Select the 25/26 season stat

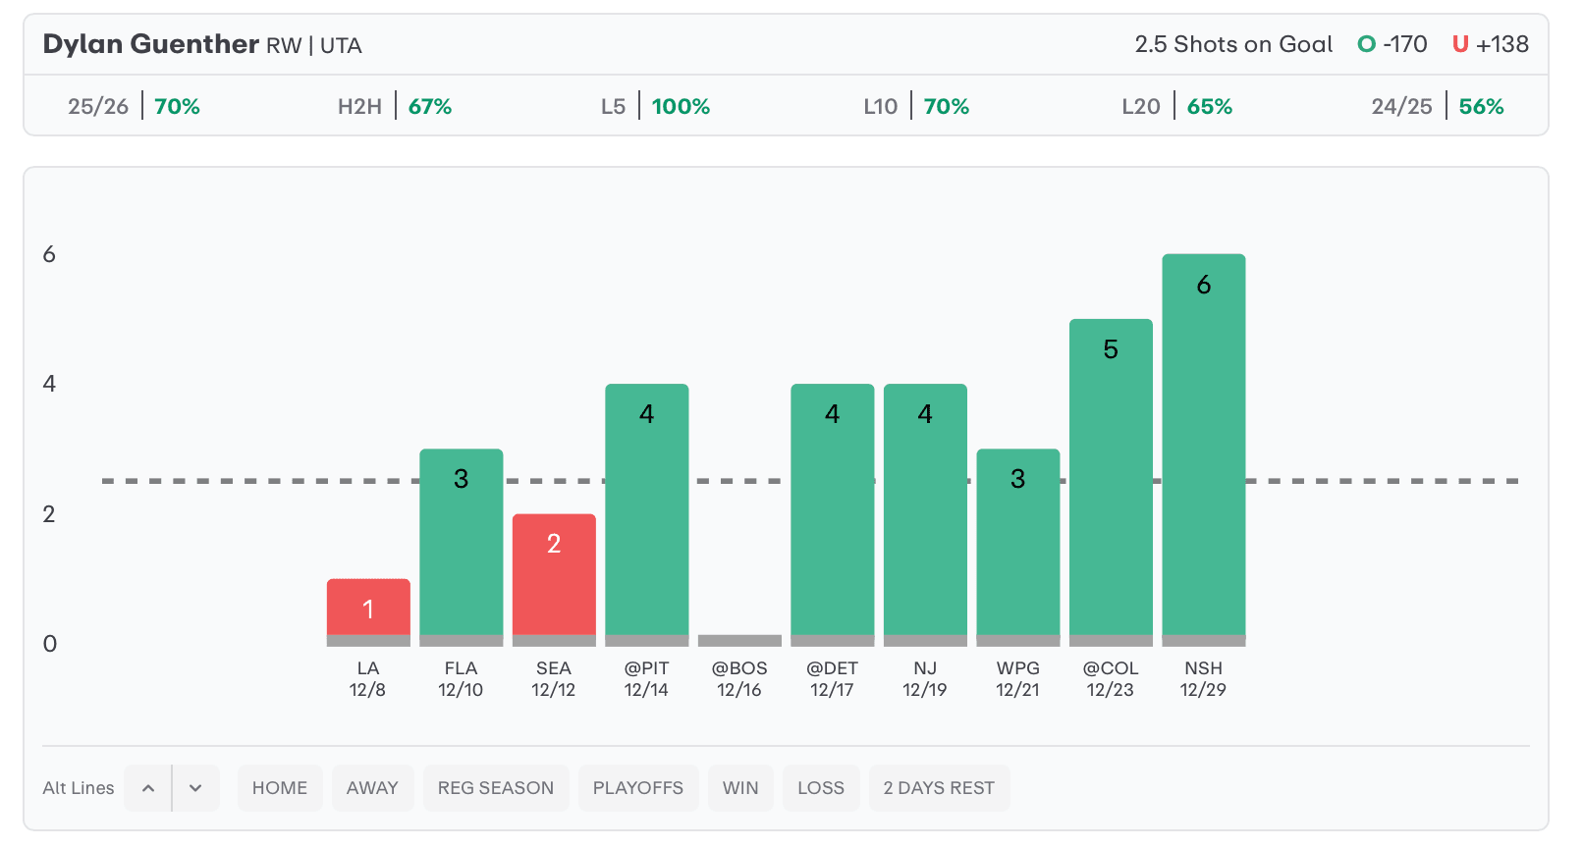point(134,106)
